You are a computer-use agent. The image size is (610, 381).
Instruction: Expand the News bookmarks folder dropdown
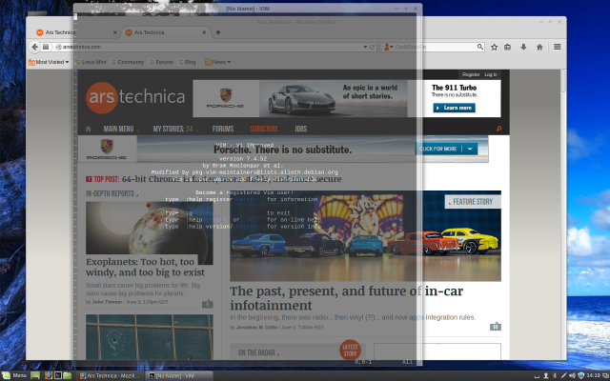pyautogui.click(x=218, y=62)
